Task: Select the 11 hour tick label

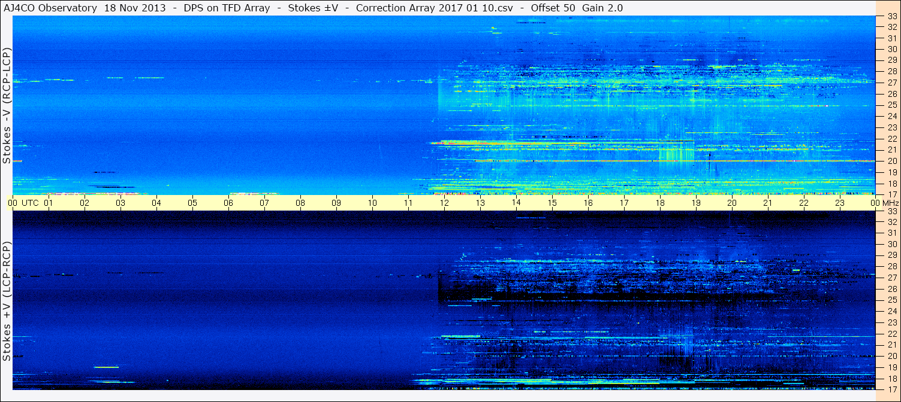Action: pyautogui.click(x=408, y=203)
